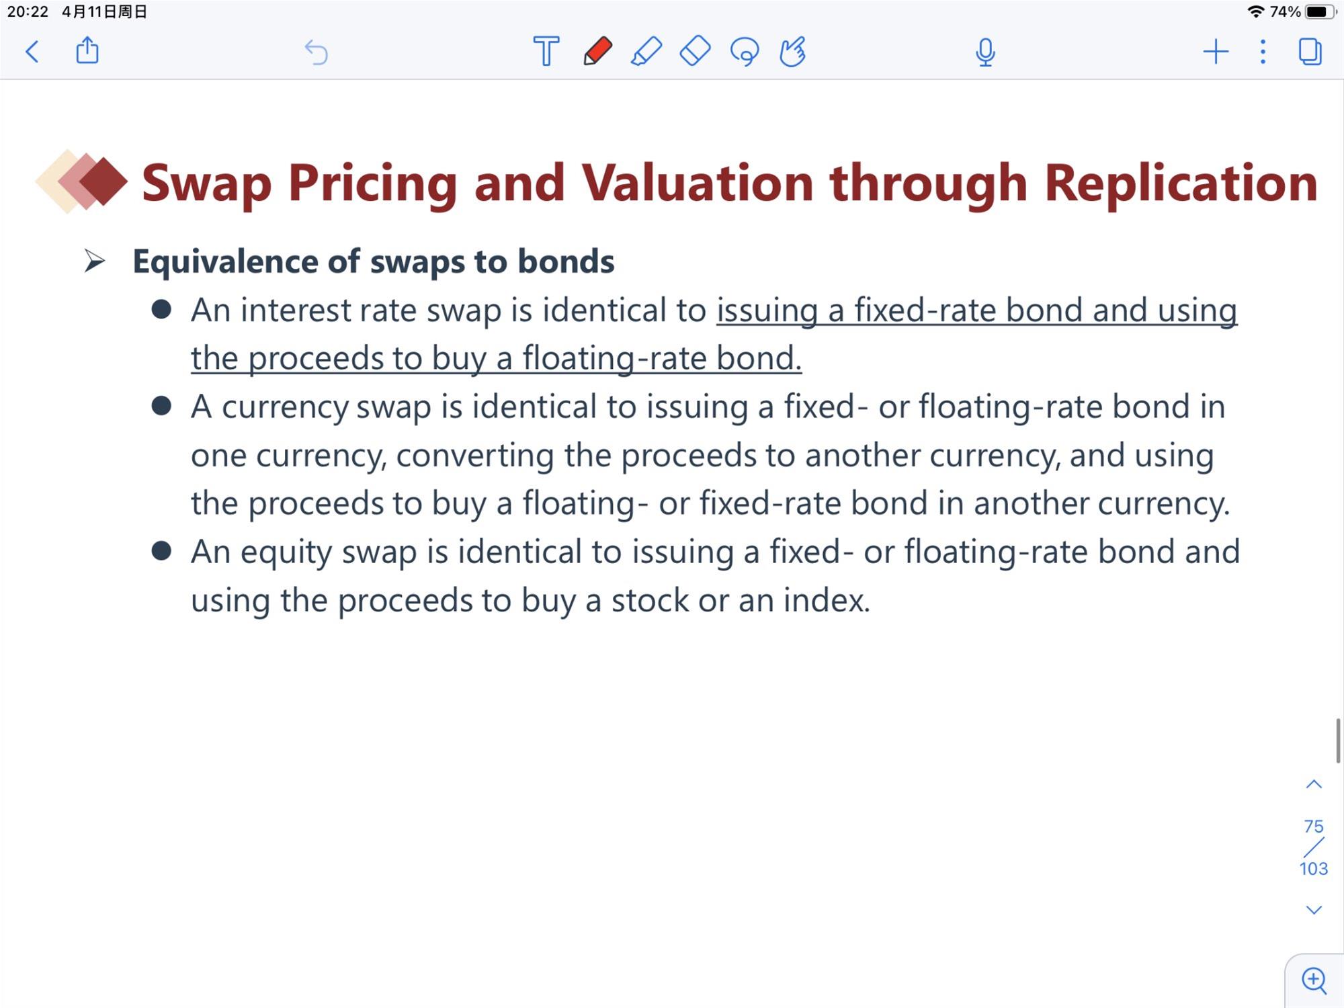
Task: Tap the slide title Swap Pricing and Valuation
Action: (729, 183)
